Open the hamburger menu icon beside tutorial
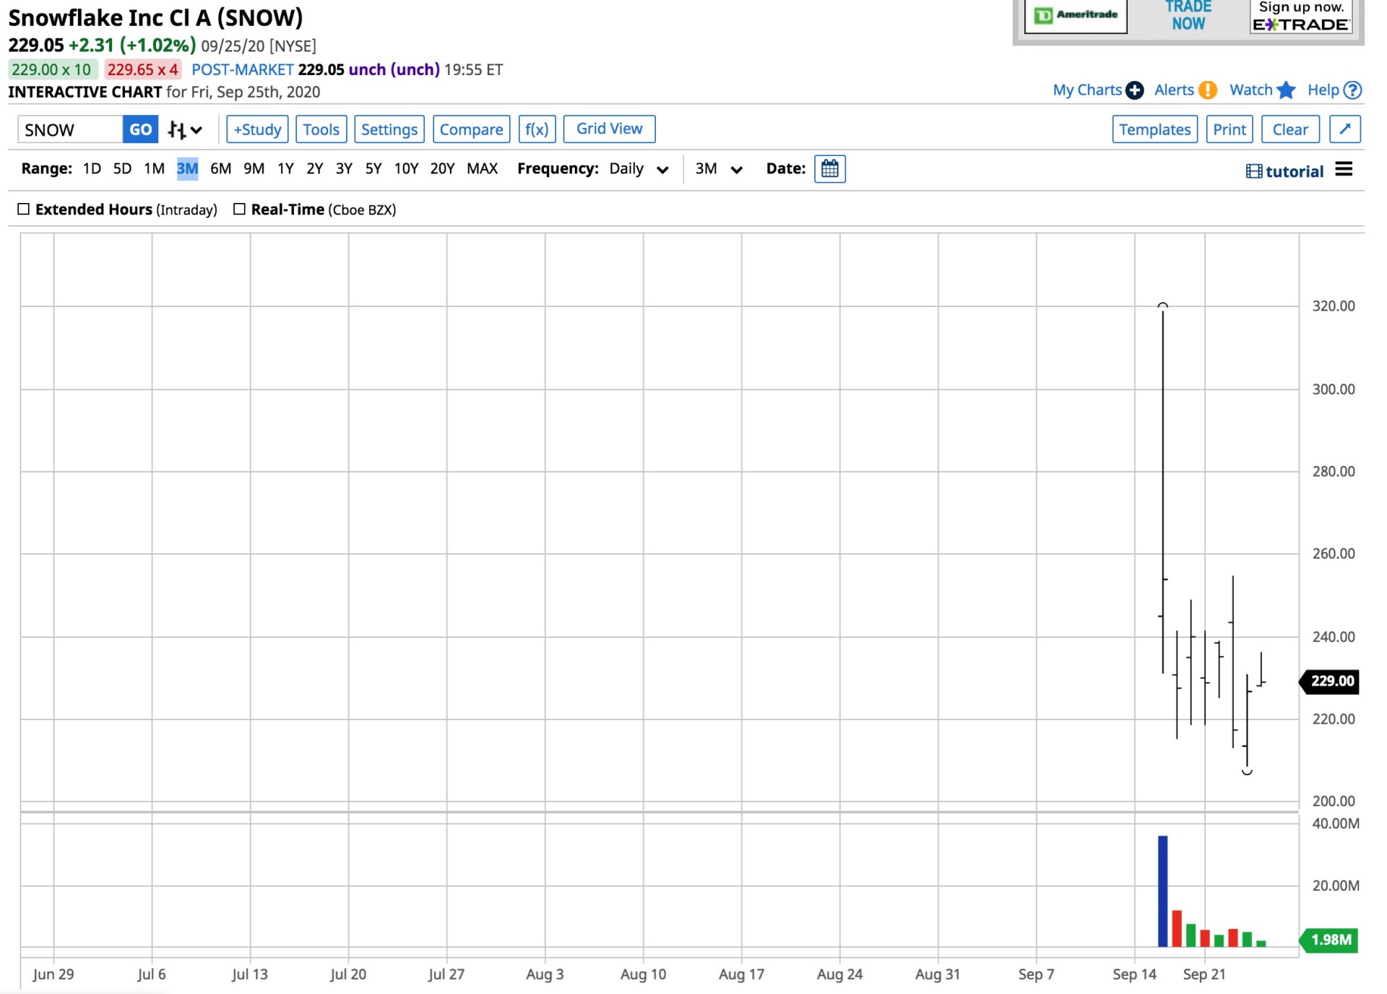This screenshot has width=1387, height=994. [1344, 169]
